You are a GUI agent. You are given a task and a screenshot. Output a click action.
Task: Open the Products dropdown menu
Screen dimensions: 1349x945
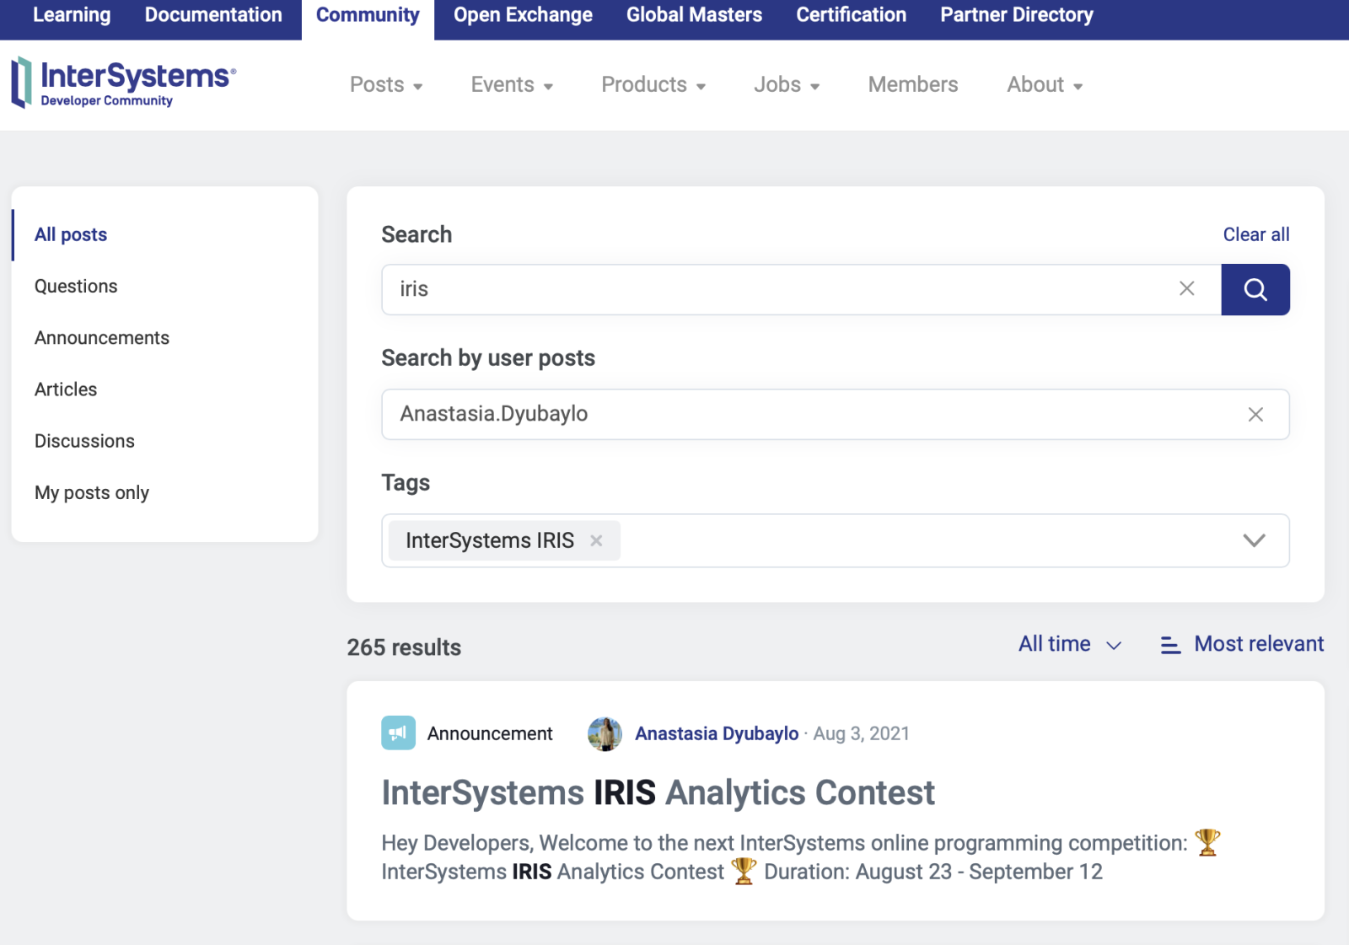(x=653, y=85)
